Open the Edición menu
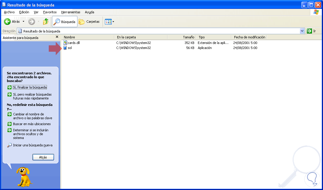Screen dimensions: 323x190 [24, 12]
